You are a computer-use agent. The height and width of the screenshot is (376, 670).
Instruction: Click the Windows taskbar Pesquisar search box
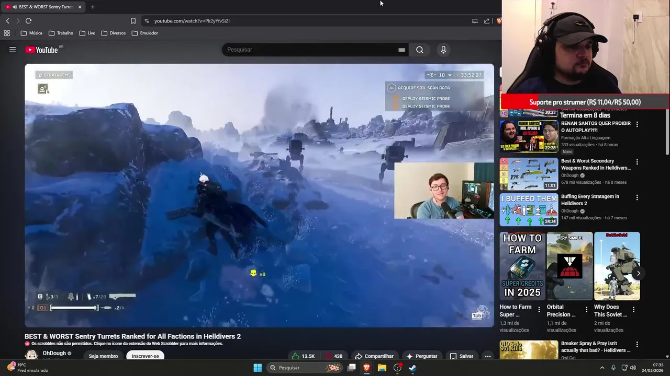tap(304, 368)
